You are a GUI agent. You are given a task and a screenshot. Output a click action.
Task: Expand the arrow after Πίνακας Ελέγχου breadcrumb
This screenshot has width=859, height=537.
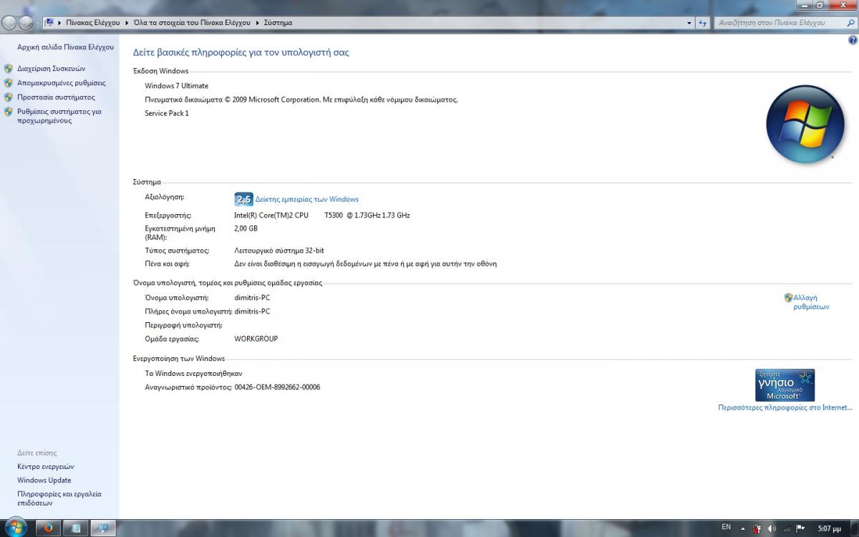point(127,23)
